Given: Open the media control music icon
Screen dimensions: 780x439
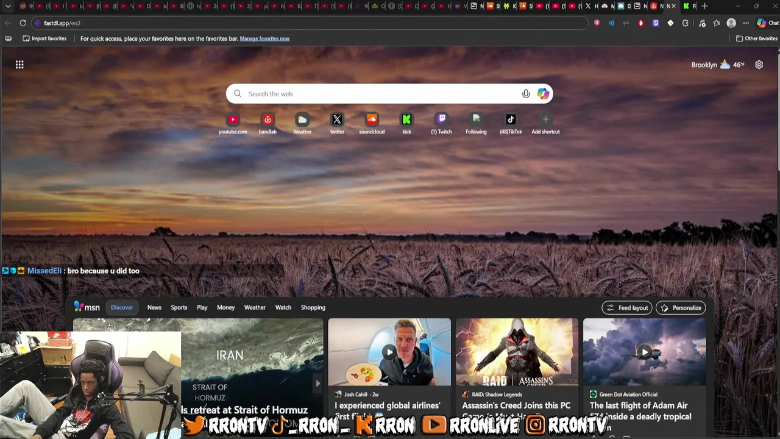Looking at the screenshot, I should [702, 23].
